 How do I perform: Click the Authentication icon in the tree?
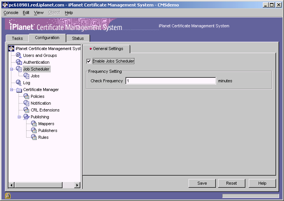coord(19,62)
